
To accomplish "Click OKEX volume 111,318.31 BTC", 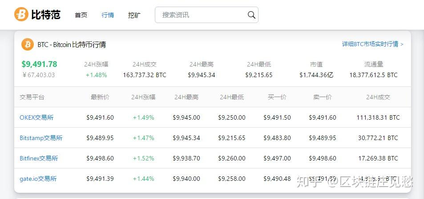I will (x=378, y=118).
